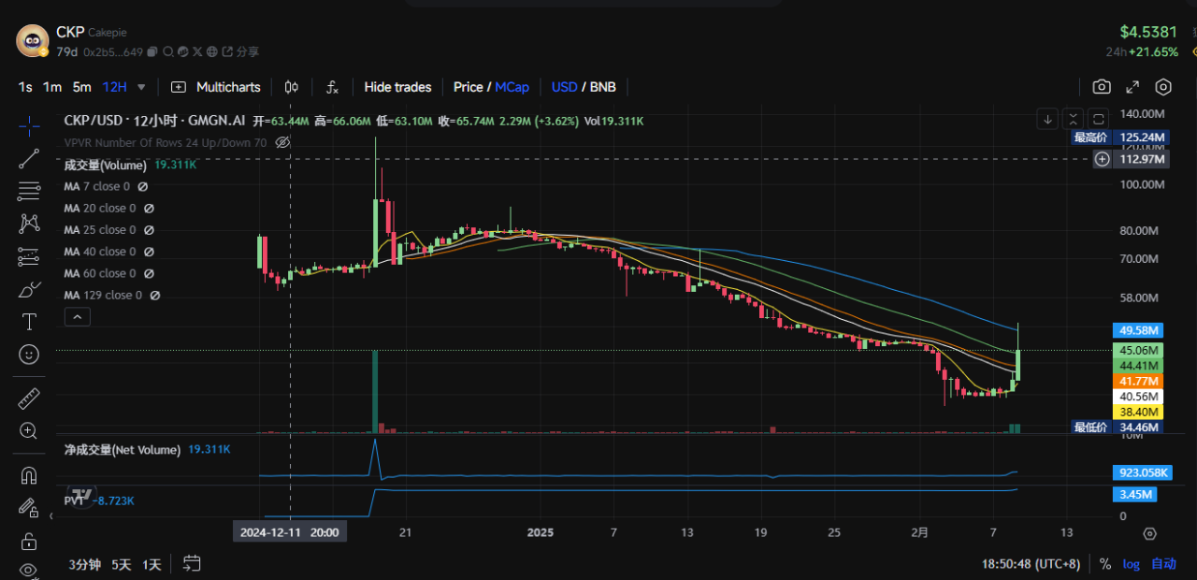Image resolution: width=1197 pixels, height=580 pixels.
Task: Switch chart to MCap view
Action: coord(512,87)
